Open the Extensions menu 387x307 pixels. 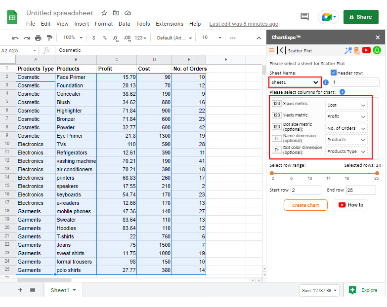pyautogui.click(x=170, y=24)
